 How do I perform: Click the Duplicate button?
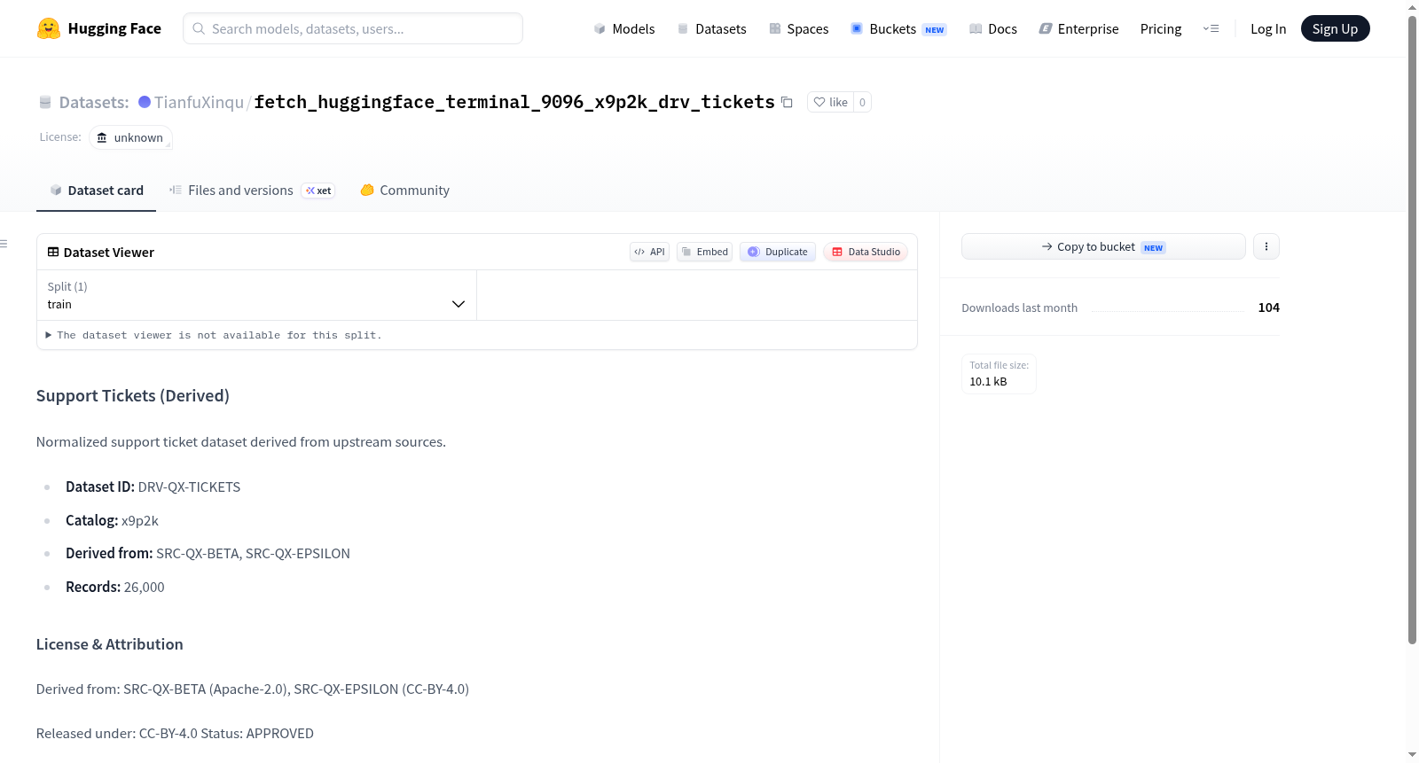click(x=778, y=252)
